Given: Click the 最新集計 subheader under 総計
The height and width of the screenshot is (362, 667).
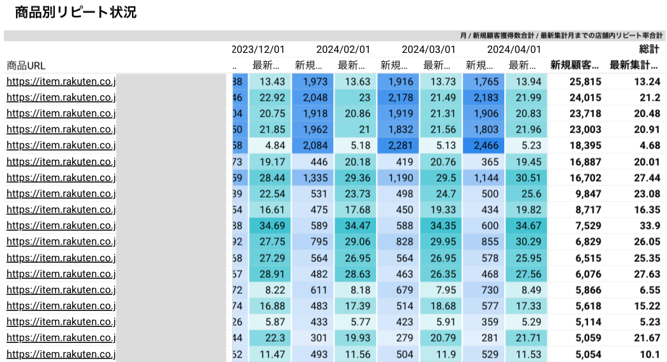Looking at the screenshot, I should coord(634,65).
